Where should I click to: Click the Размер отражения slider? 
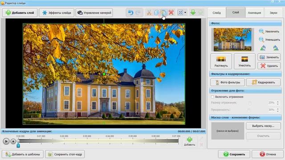[250, 103]
